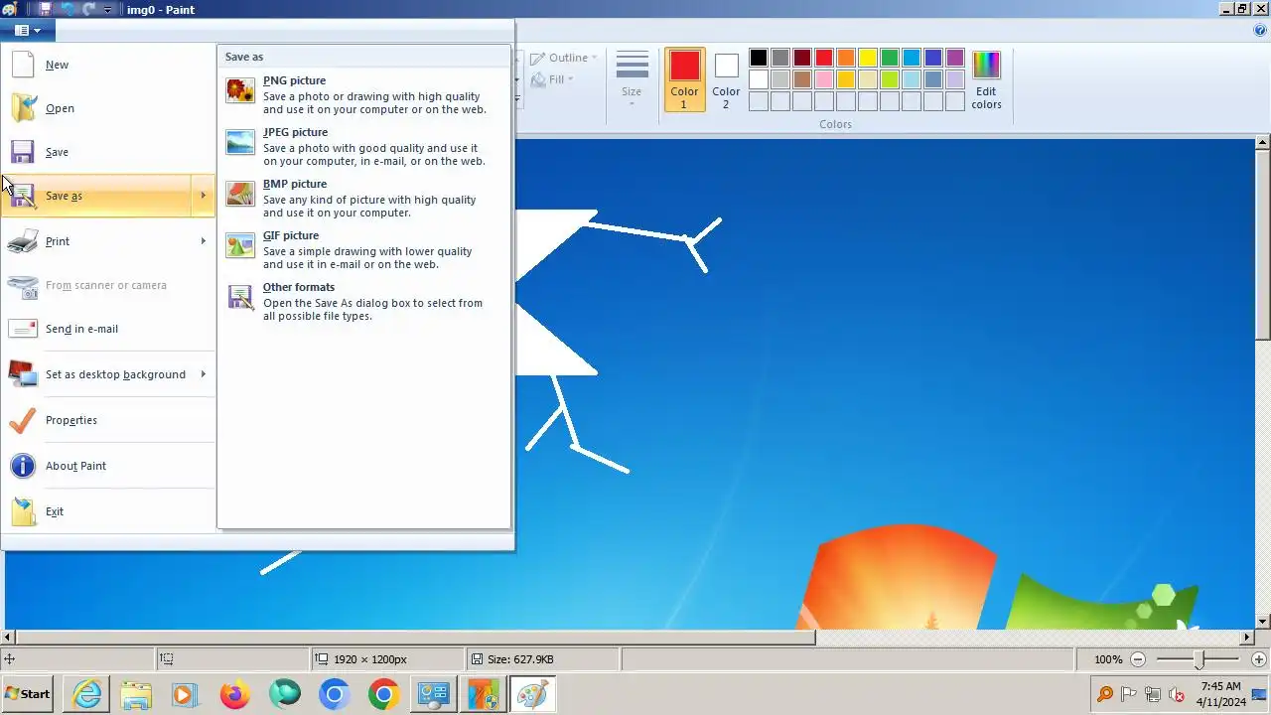Screen dimensions: 1271x715
Task: Click the Print printer icon
Action: tap(23, 241)
